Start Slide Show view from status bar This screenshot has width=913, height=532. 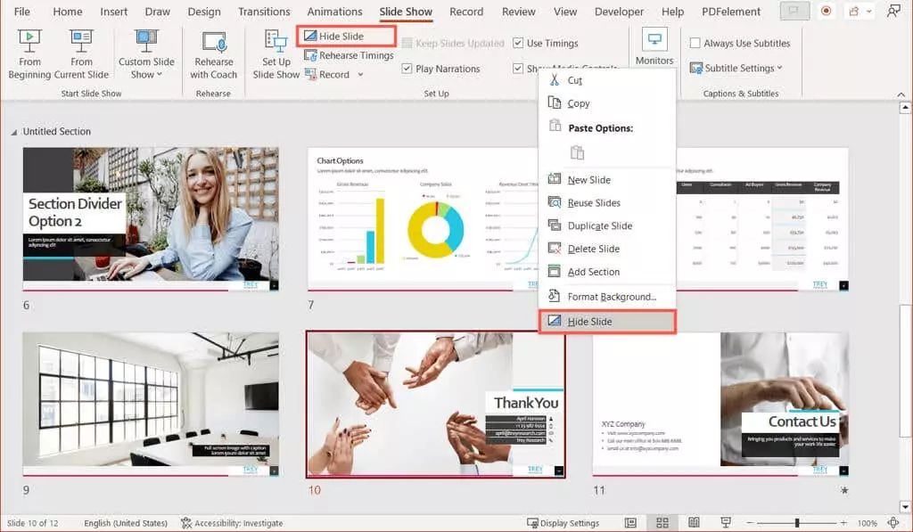click(x=726, y=523)
